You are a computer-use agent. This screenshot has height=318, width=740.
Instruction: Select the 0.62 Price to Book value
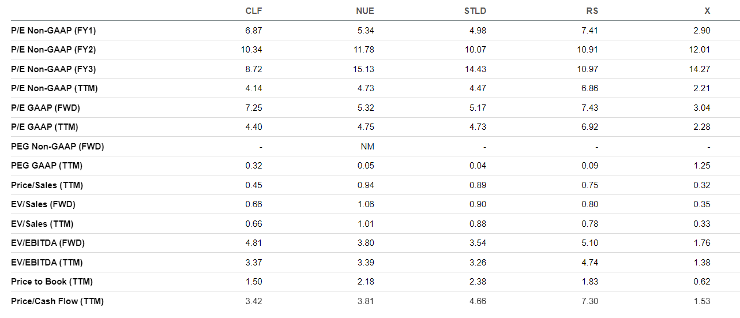(702, 282)
